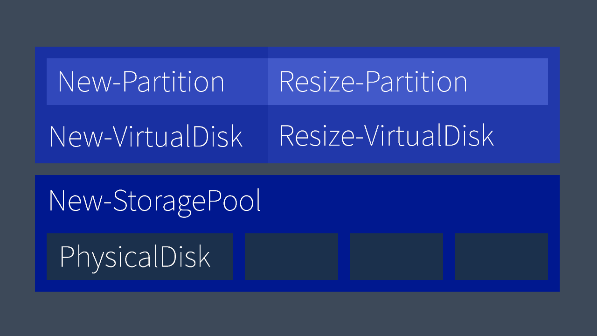Image resolution: width=597 pixels, height=336 pixels.
Task: Click the gray background above the diagram
Action: pyautogui.click(x=298, y=23)
